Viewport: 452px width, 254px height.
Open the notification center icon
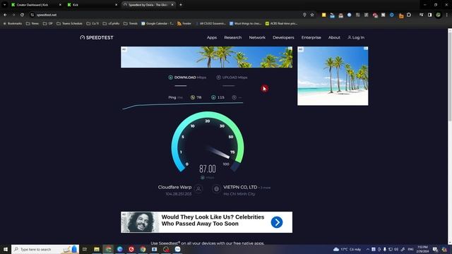coord(435,249)
